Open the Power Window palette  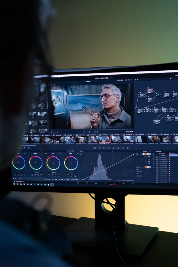104,148
